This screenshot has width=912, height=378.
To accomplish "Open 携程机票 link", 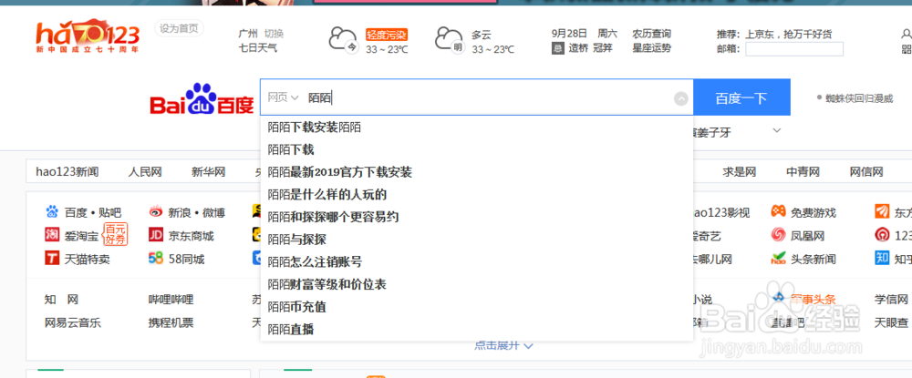I will click(x=171, y=322).
